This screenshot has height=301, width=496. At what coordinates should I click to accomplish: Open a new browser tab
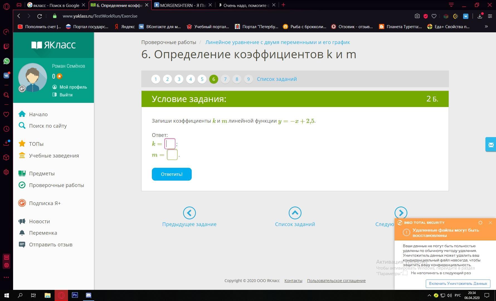click(283, 5)
